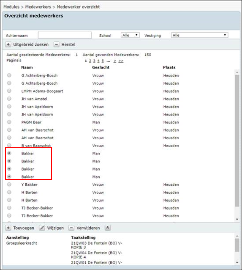
Task: Go to page 3 of results
Action: tap(94, 61)
